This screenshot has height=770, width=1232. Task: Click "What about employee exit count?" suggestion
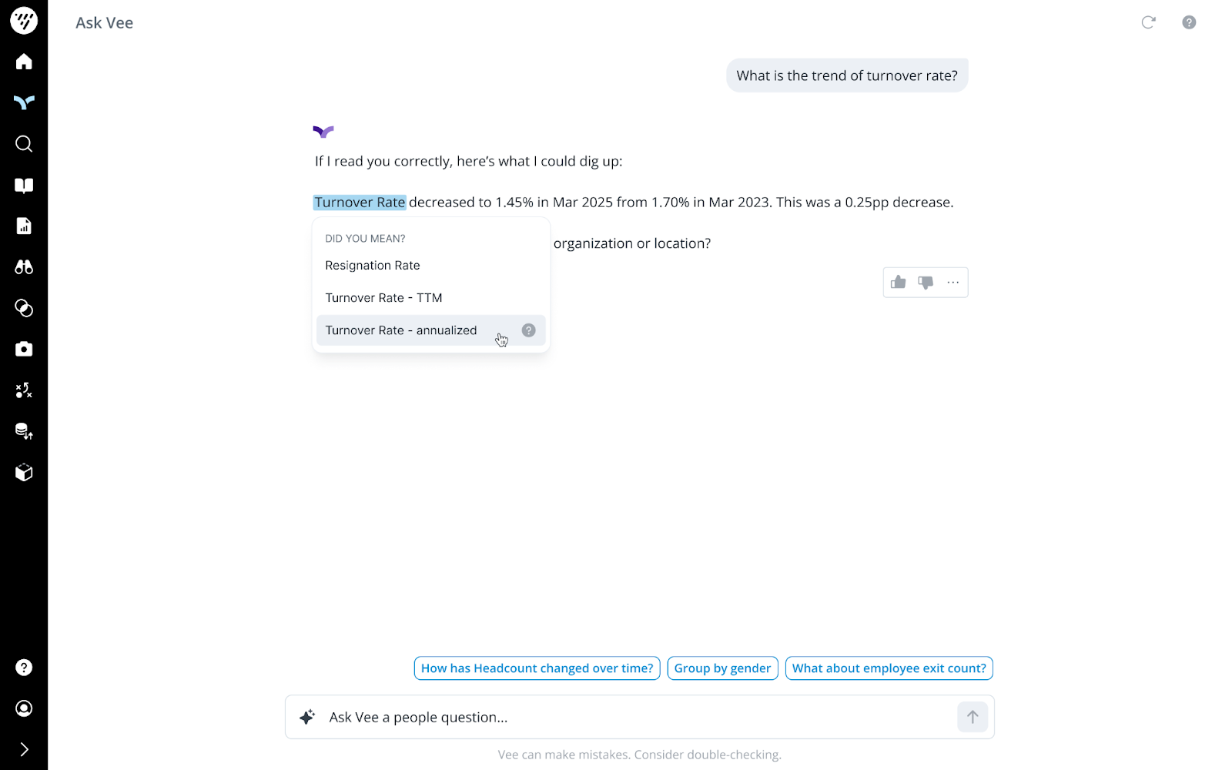pos(889,668)
